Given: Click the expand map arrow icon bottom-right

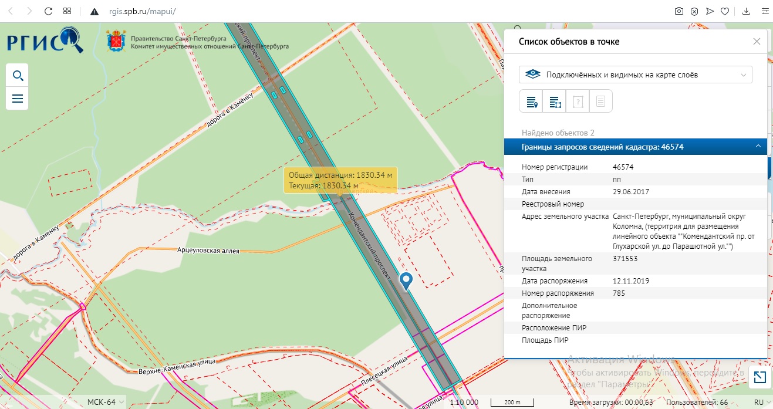Looking at the screenshot, I should (x=760, y=378).
